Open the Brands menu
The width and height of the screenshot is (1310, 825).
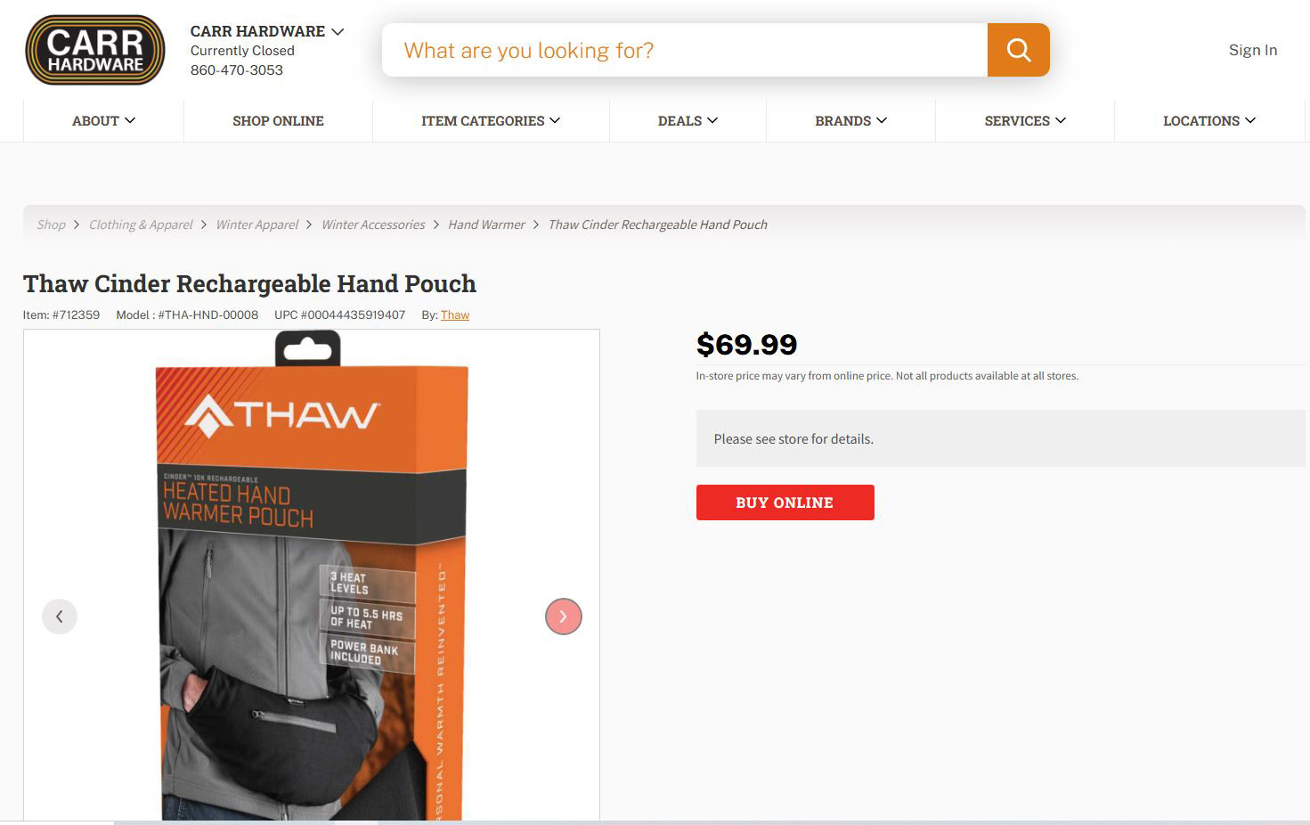(850, 120)
